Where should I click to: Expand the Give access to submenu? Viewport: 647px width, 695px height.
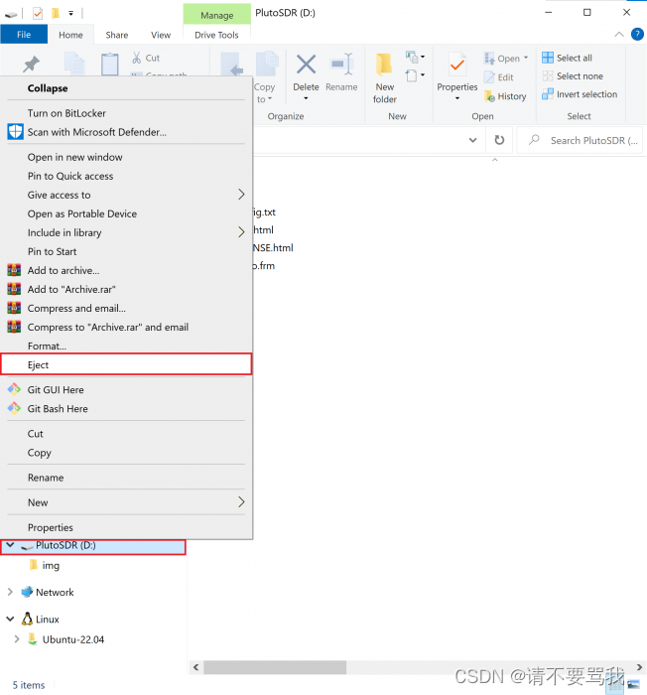(241, 195)
